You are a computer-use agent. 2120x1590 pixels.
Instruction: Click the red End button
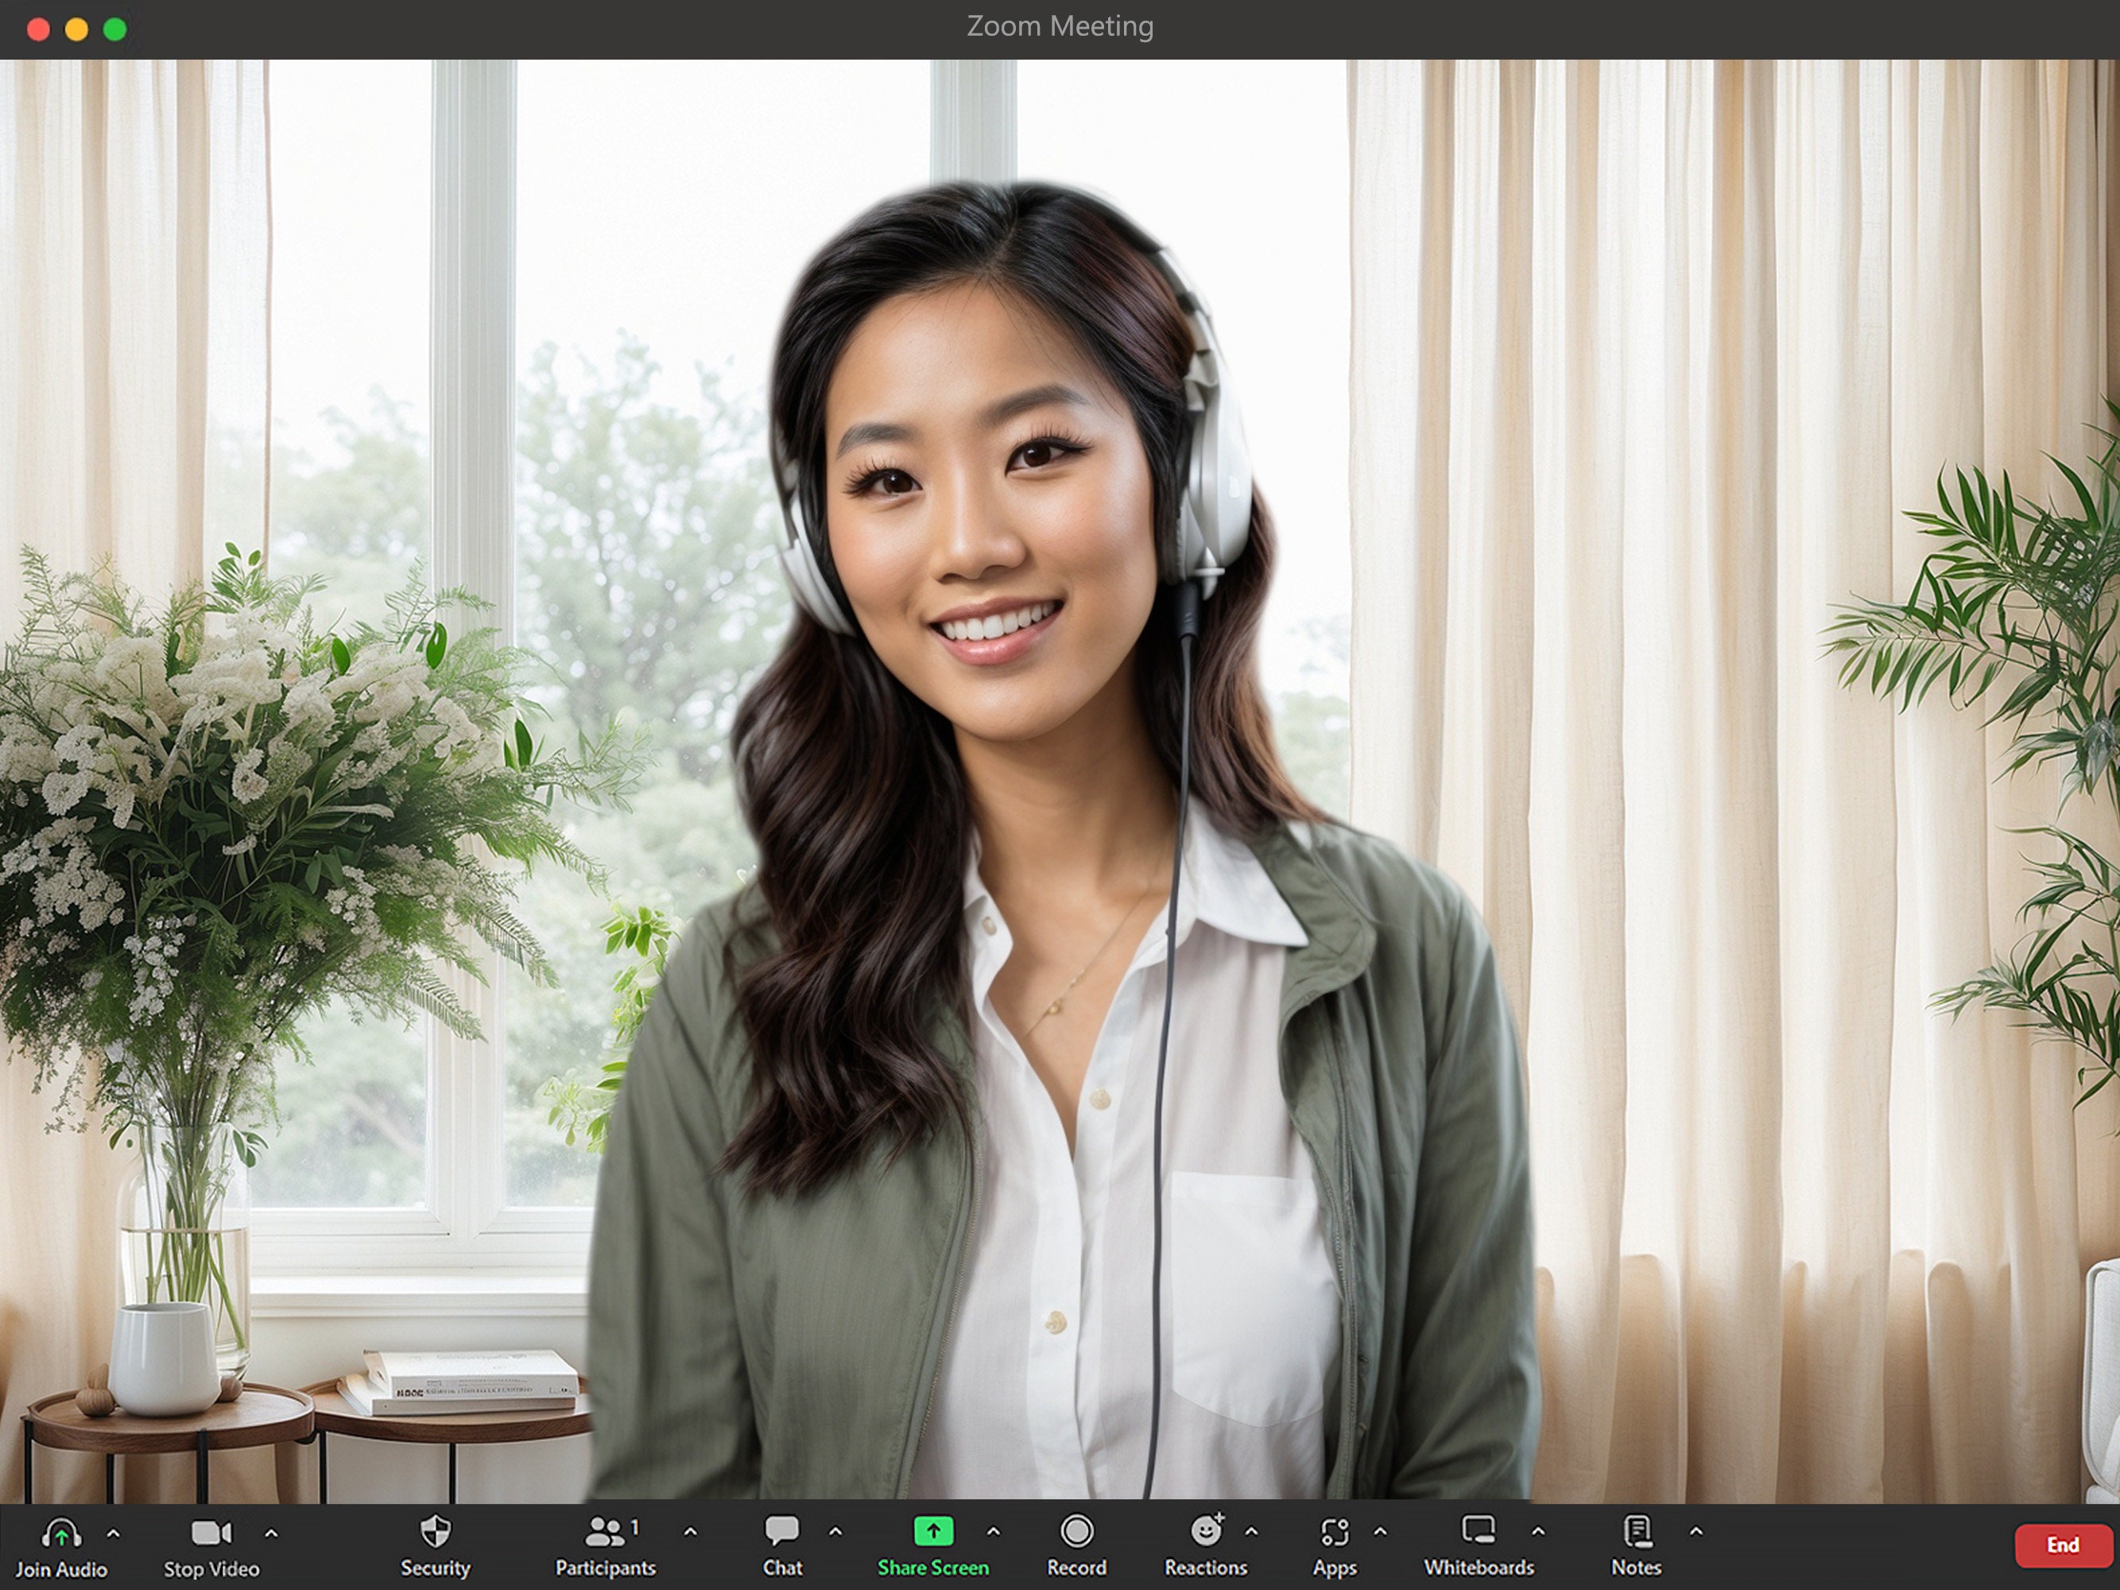click(2063, 1544)
